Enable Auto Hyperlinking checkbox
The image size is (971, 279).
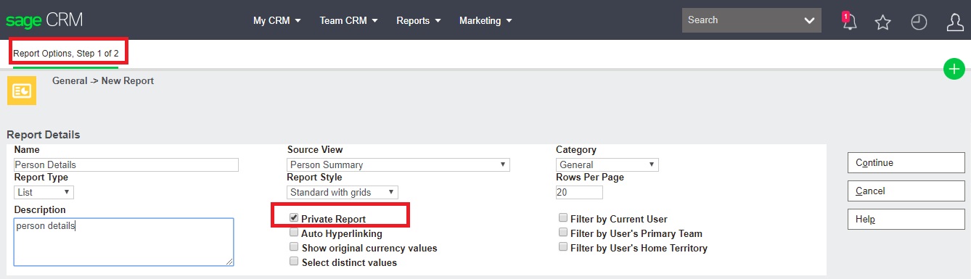click(x=293, y=233)
